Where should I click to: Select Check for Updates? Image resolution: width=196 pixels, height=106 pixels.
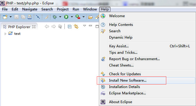(148, 74)
